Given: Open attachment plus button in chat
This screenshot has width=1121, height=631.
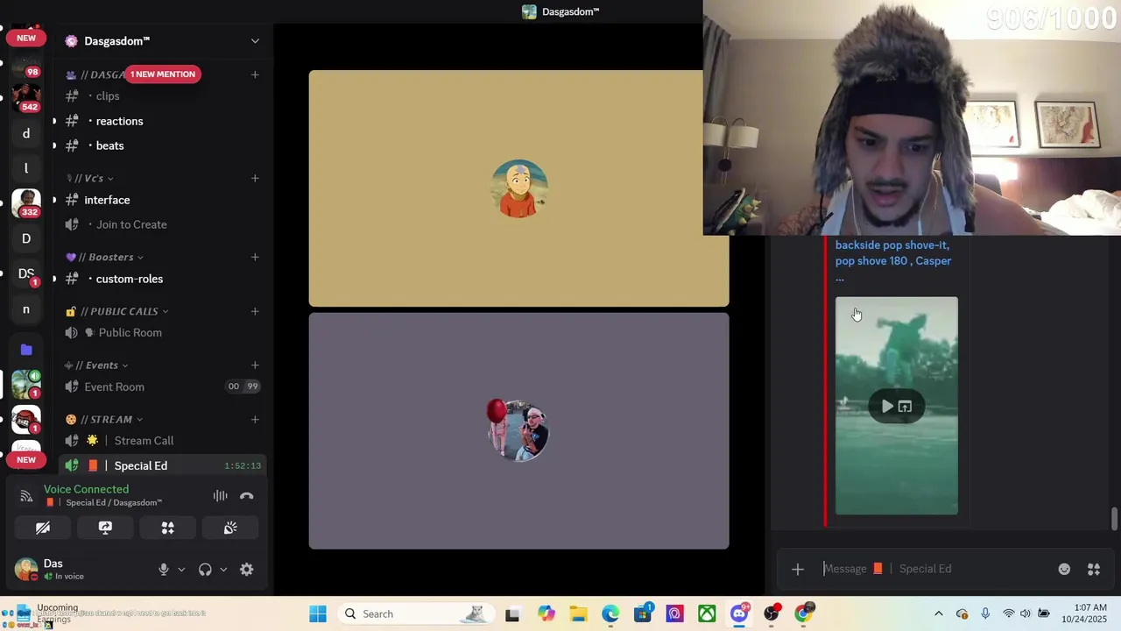Looking at the screenshot, I should [x=797, y=570].
